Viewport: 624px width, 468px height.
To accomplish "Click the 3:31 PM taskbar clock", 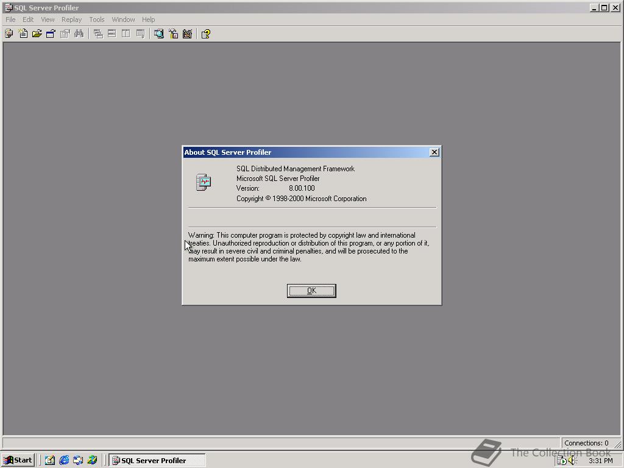I will pyautogui.click(x=600, y=461).
